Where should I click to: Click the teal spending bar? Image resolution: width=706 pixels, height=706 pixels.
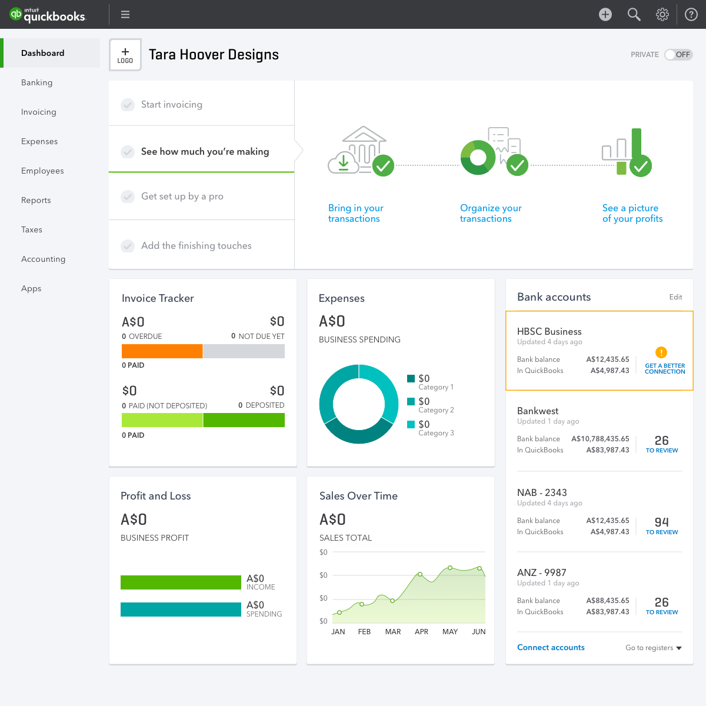(x=181, y=610)
